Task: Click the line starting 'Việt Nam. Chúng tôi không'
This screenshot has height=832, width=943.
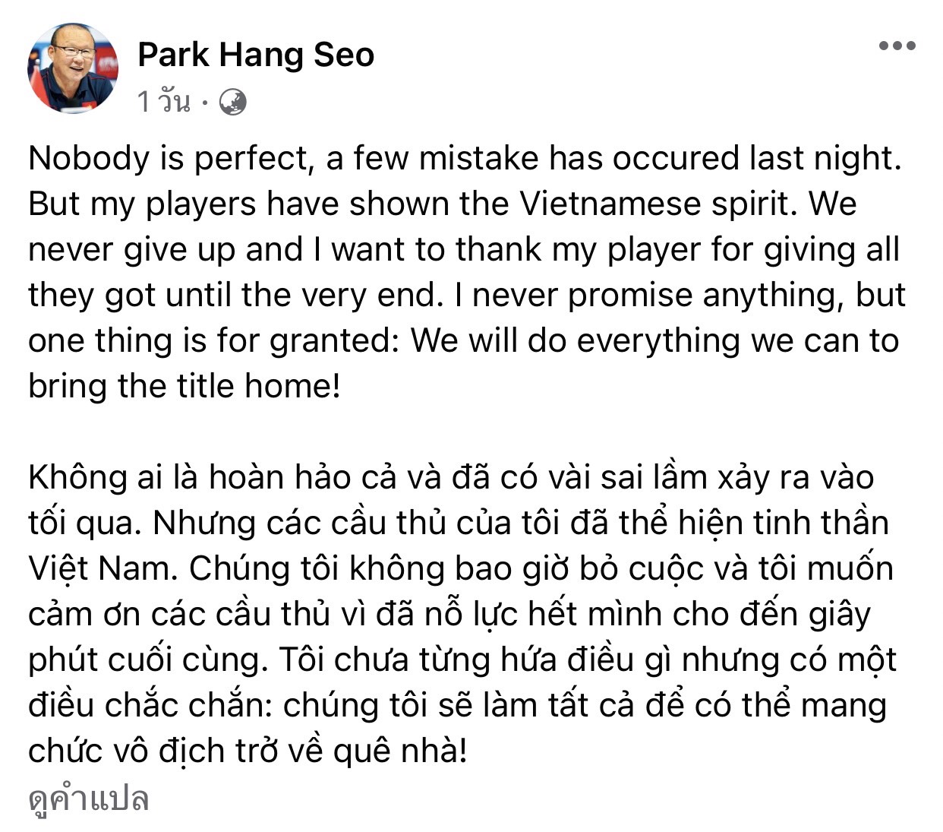Action: tap(461, 568)
